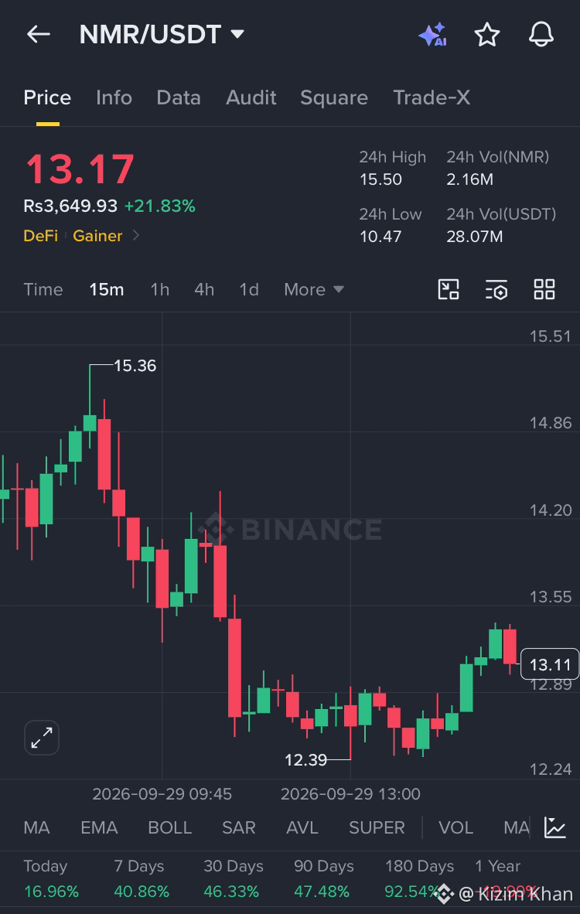The image size is (580, 914).
Task: Toggle the VOL sub-indicator
Action: click(x=455, y=827)
